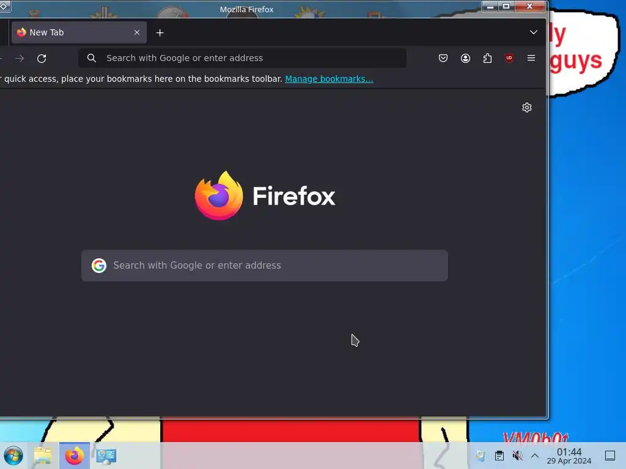The image size is (626, 469).
Task: Close the New Tab tab
Action: (137, 32)
